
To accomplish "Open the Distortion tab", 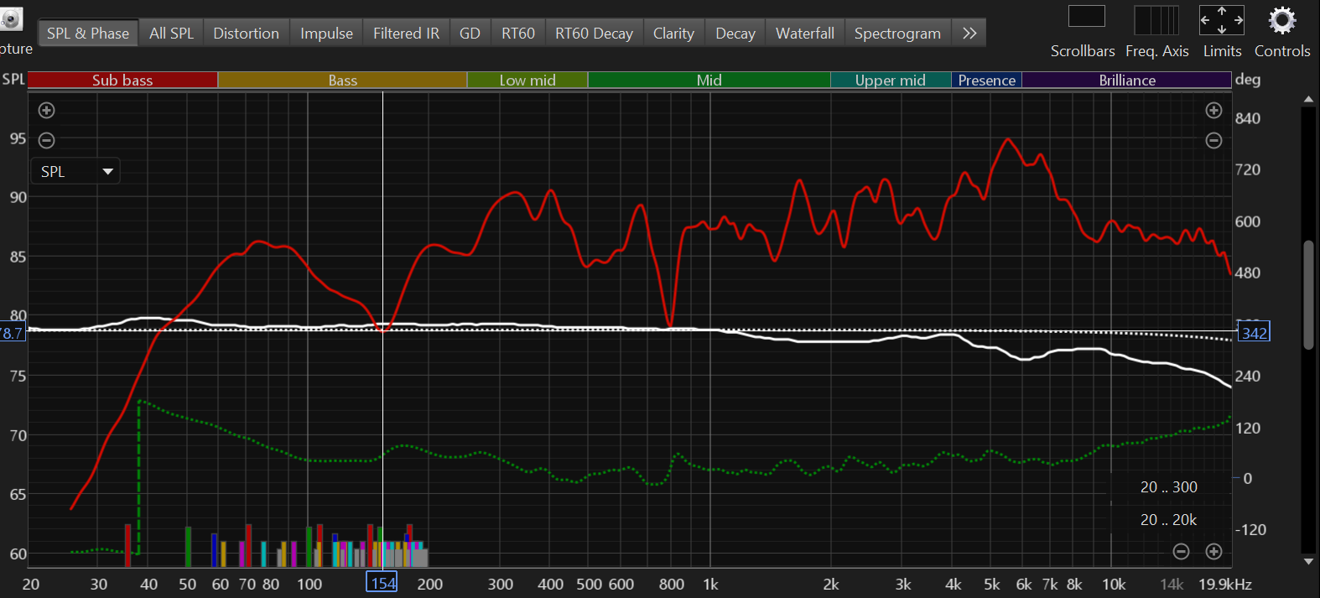I will 246,34.
